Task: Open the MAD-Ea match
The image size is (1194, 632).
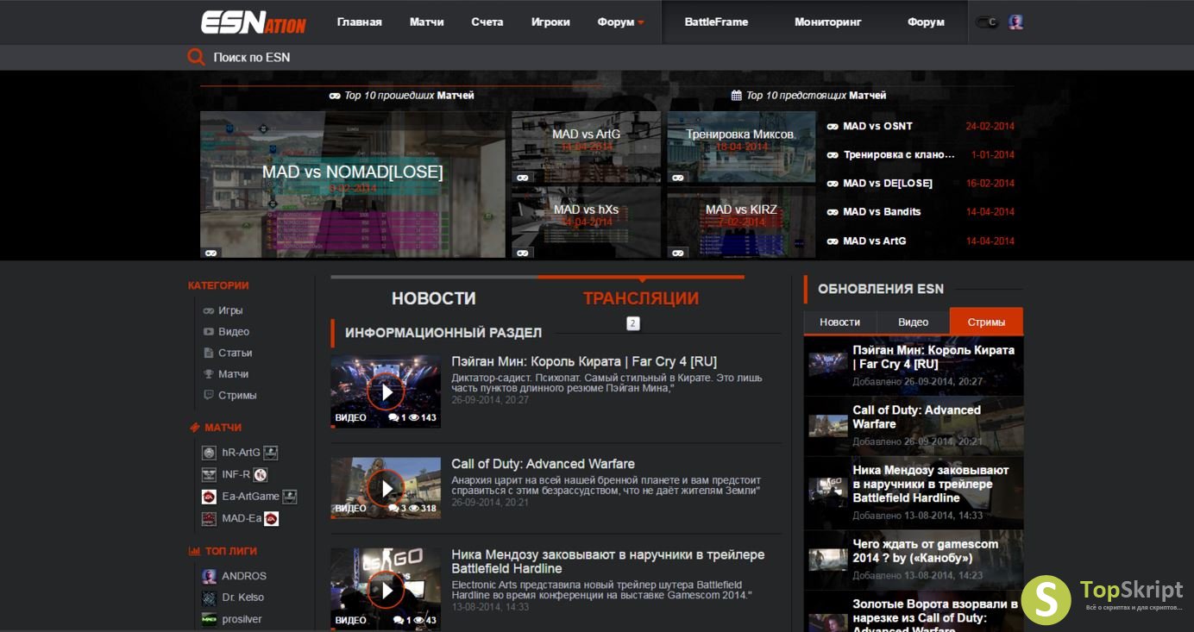Action: click(242, 518)
